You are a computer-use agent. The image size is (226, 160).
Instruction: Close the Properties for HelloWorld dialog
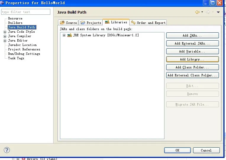[220, 3]
